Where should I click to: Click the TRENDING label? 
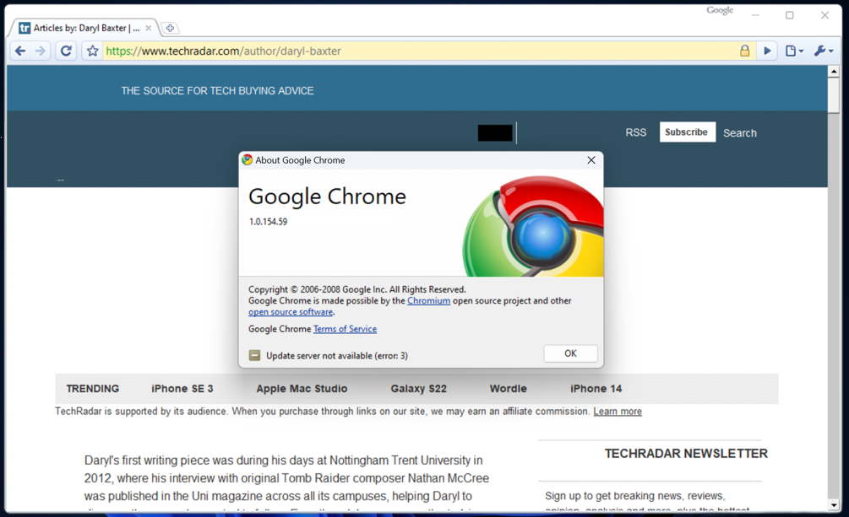click(x=93, y=388)
